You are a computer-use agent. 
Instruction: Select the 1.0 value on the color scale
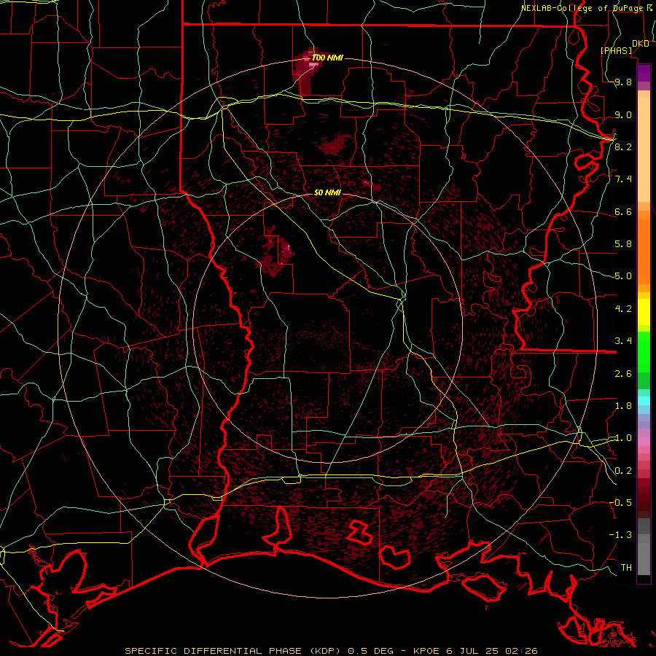623,438
